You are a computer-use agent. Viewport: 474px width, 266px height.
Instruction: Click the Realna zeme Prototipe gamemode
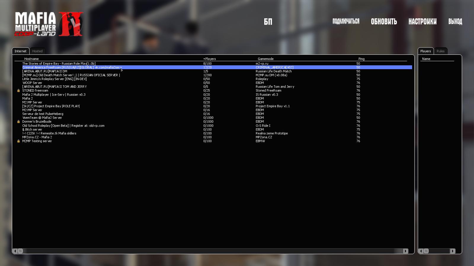tap(272, 133)
